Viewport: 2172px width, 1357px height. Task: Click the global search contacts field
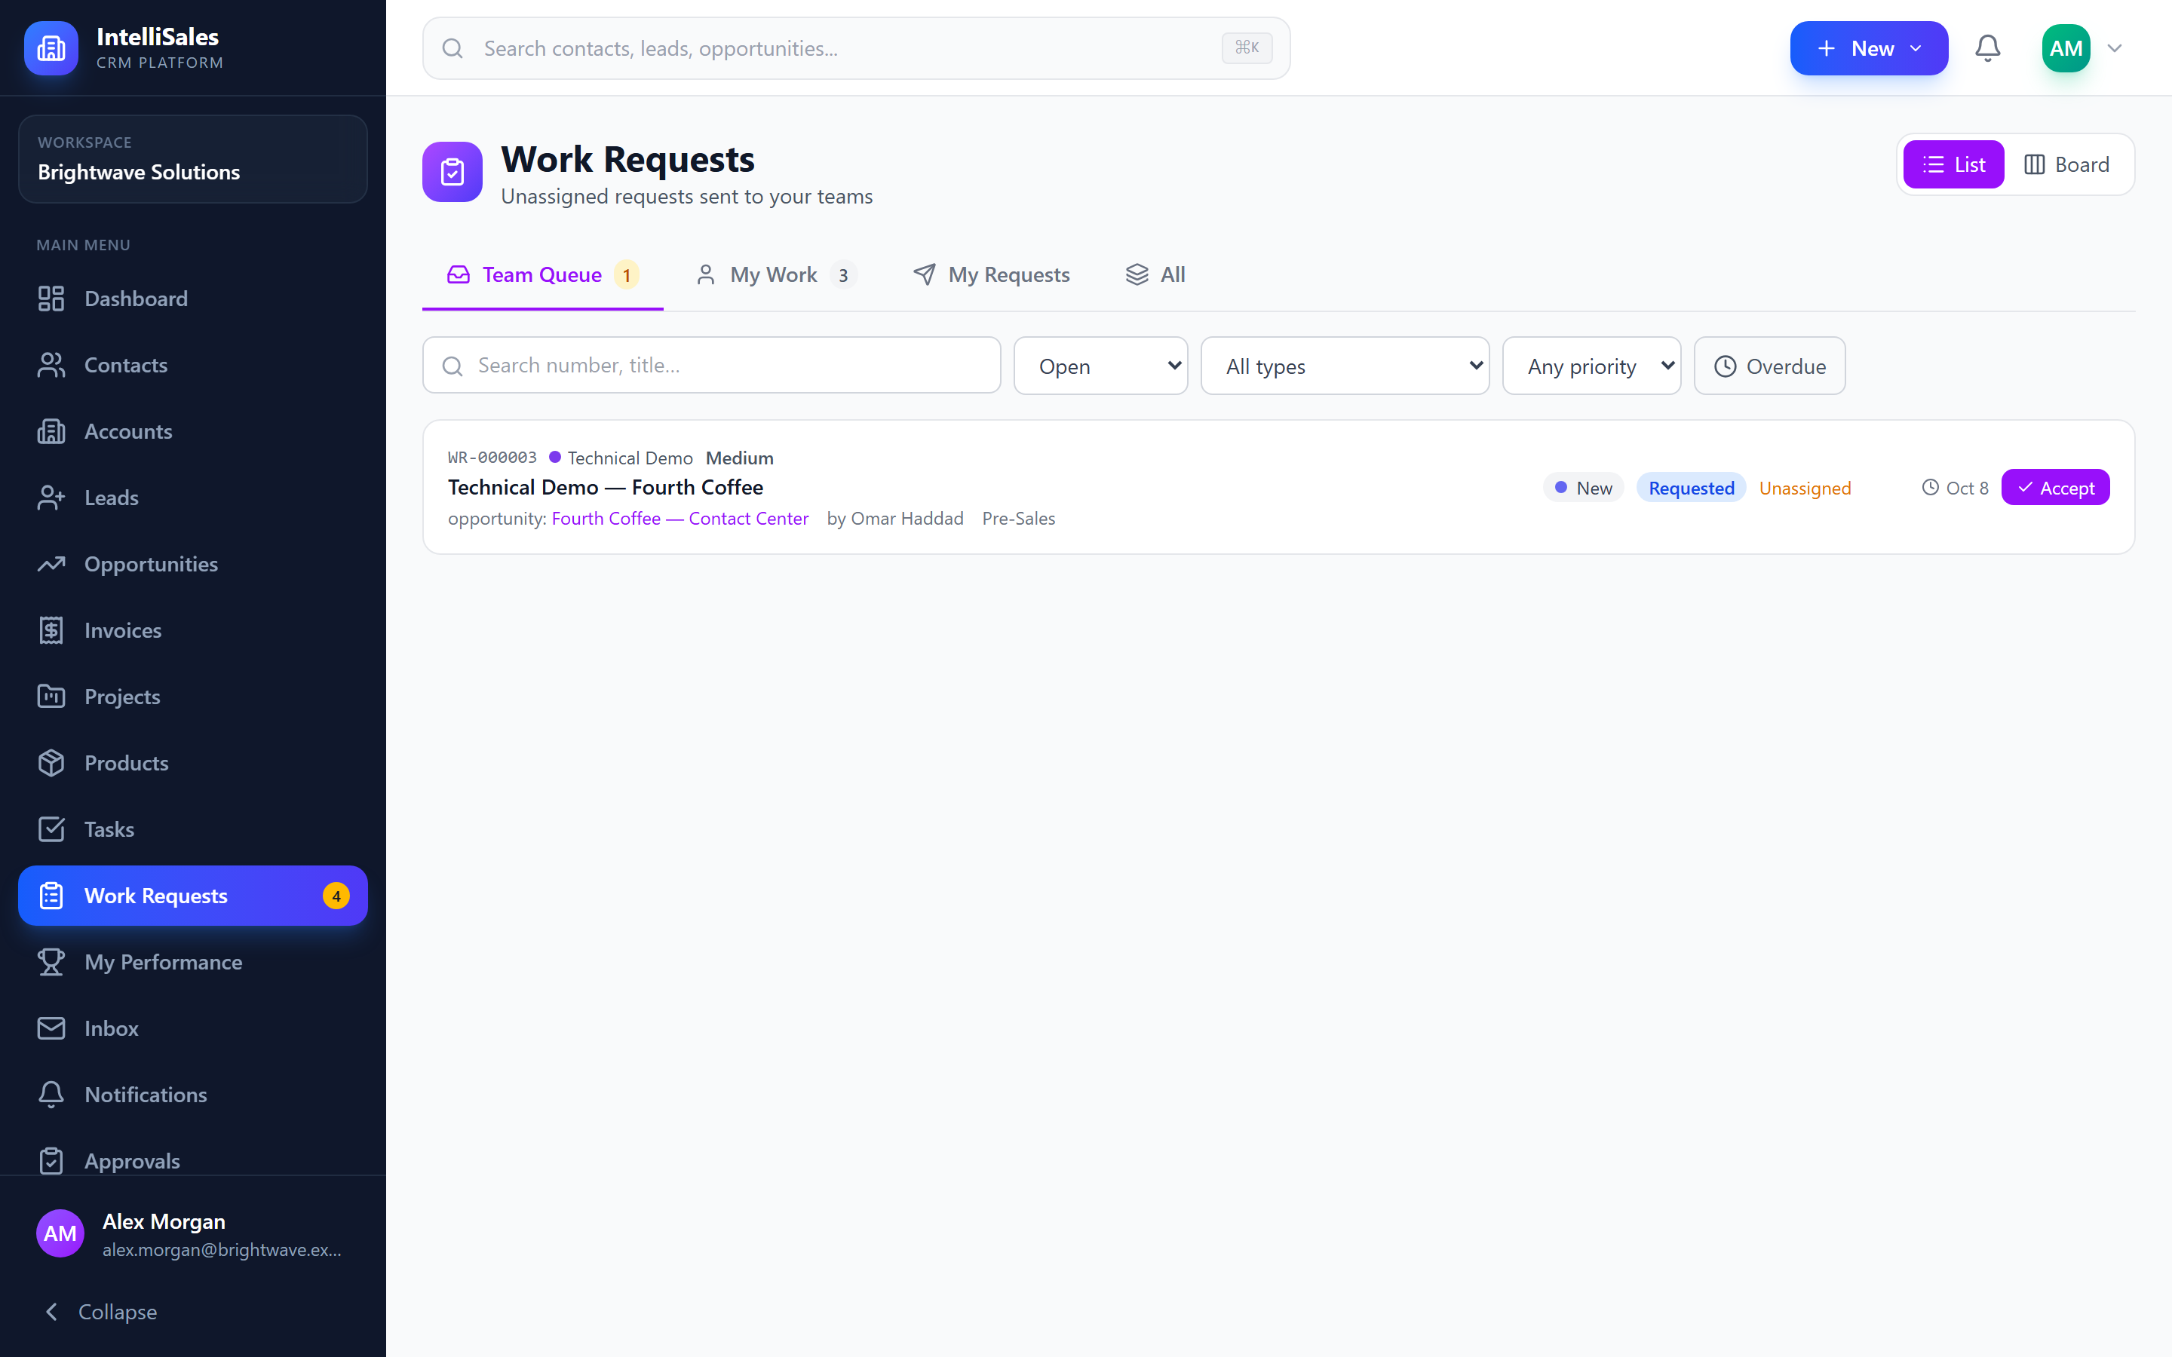[856, 48]
